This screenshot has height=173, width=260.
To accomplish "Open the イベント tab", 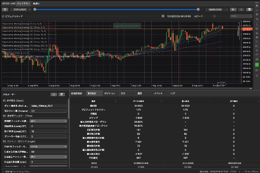I will [x=158, y=93].
